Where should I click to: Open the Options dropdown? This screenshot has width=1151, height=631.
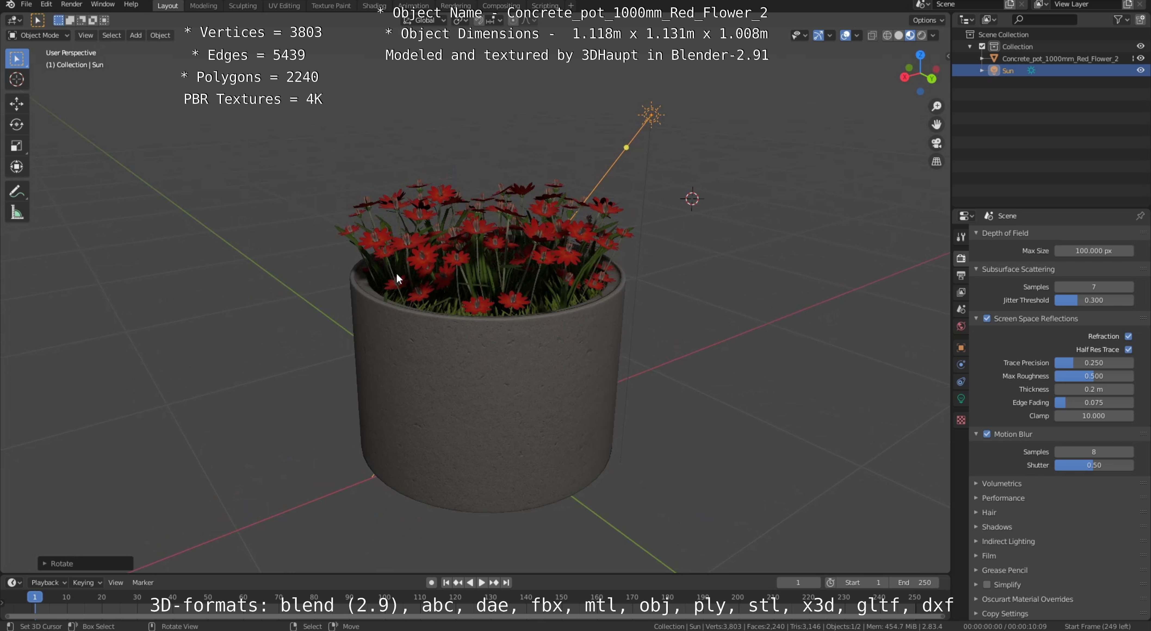[927, 20]
